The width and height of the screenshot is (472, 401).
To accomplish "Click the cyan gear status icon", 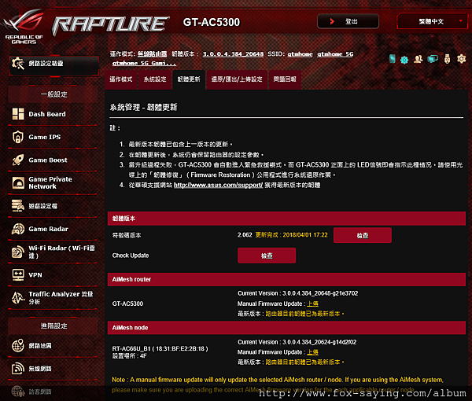I will pyautogui.click(x=404, y=60).
